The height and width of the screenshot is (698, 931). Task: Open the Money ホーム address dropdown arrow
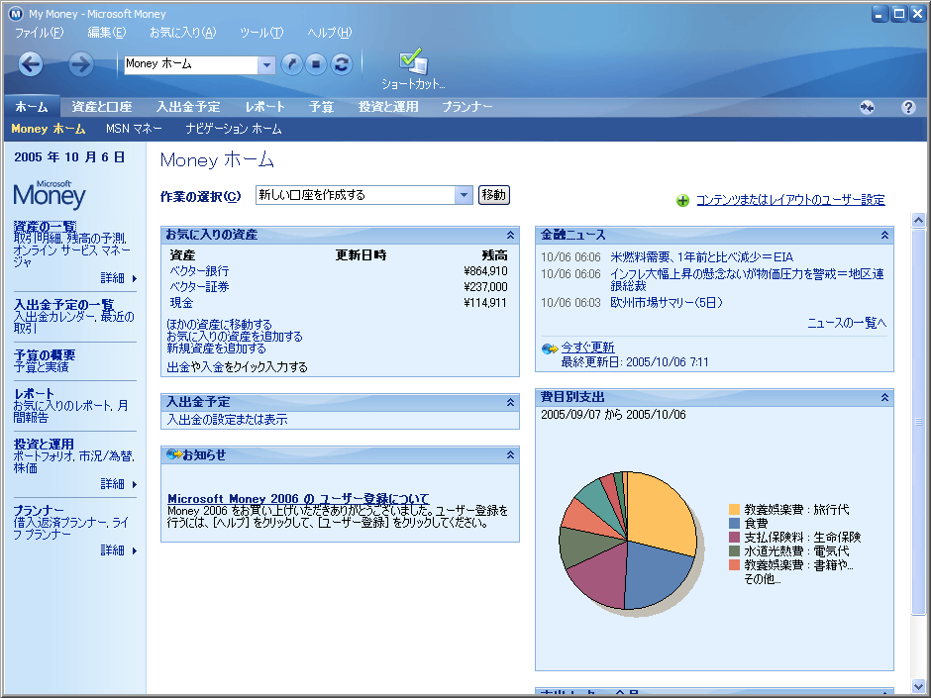(266, 64)
